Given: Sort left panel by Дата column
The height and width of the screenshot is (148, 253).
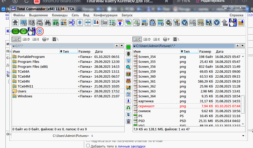Looking at the screenshot, I should coord(99,52).
